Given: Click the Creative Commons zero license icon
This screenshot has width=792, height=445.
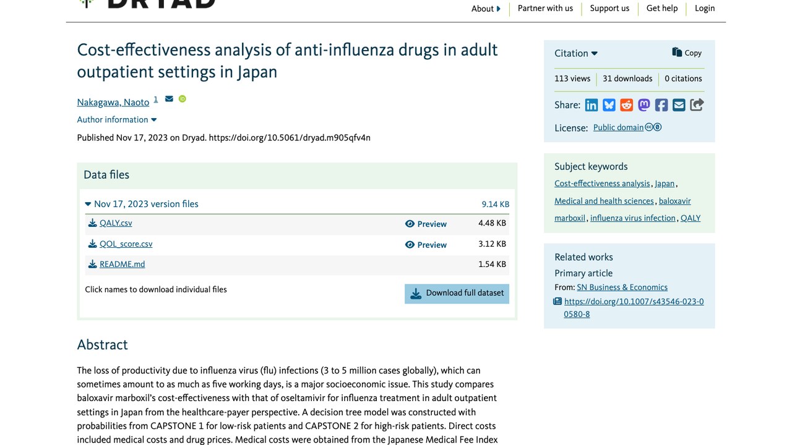Looking at the screenshot, I should (653, 127).
